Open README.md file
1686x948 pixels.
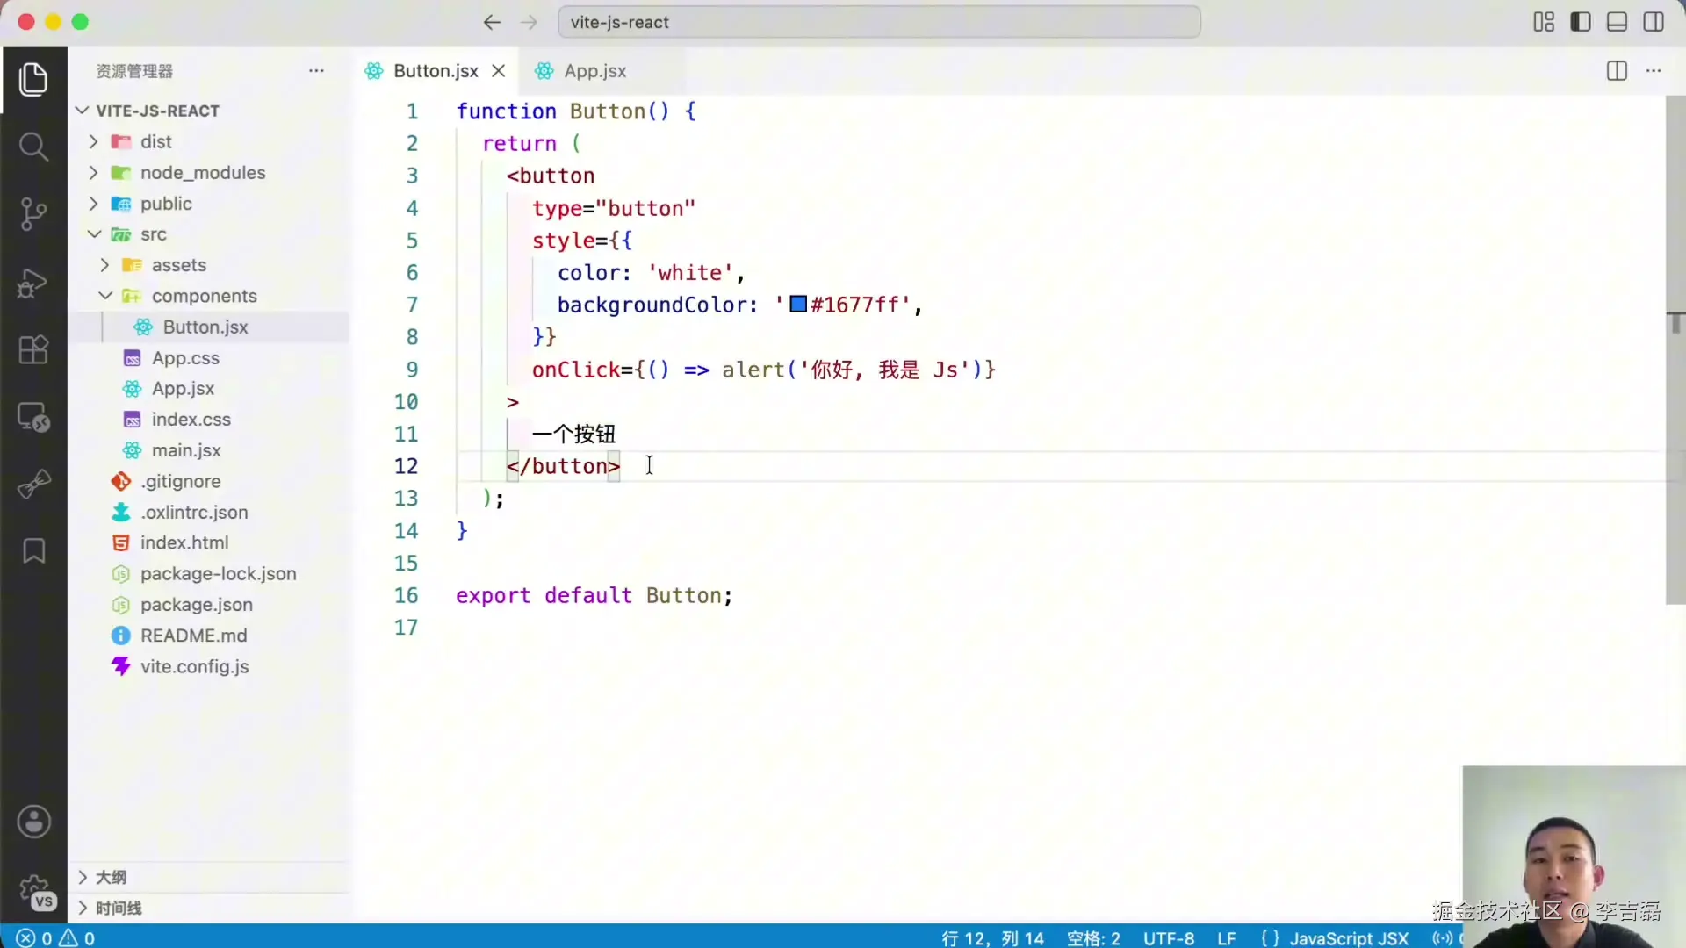(211, 636)
